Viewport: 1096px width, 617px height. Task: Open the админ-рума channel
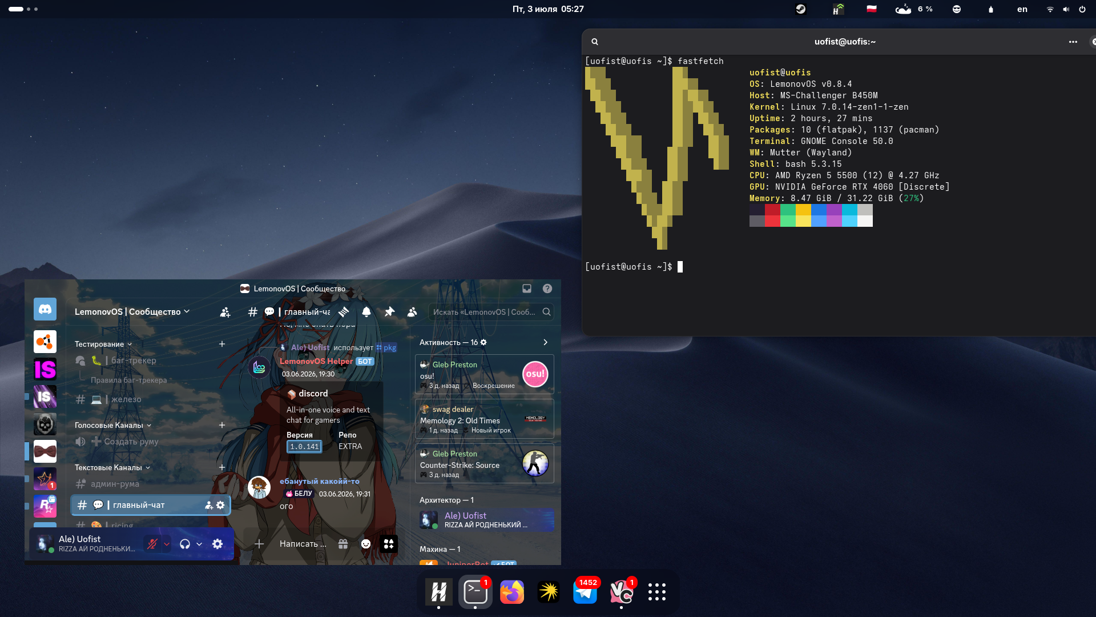[x=151, y=484]
